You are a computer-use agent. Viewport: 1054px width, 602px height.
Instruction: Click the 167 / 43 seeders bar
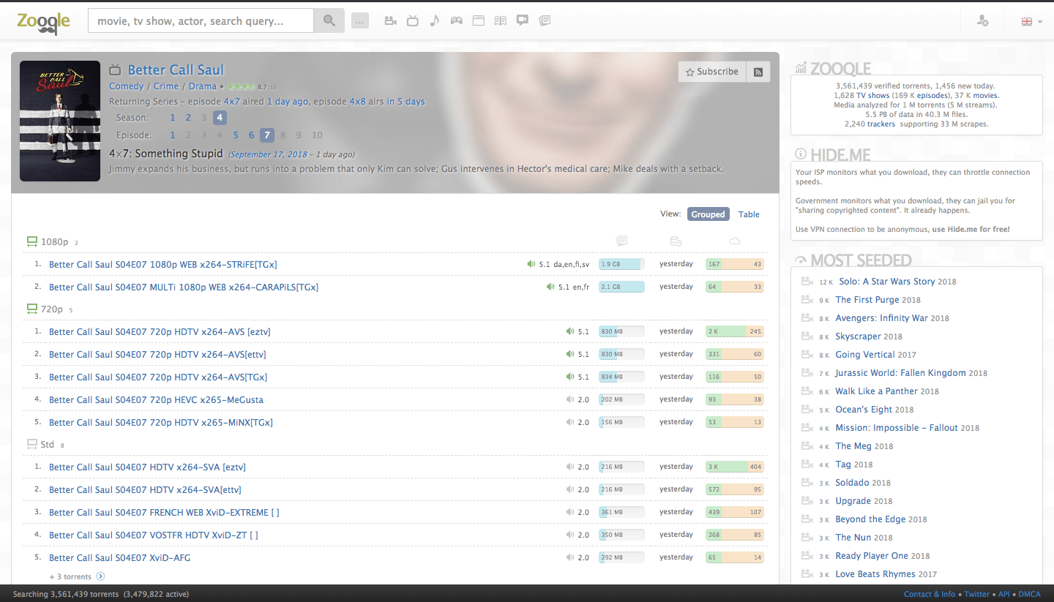[x=735, y=264]
